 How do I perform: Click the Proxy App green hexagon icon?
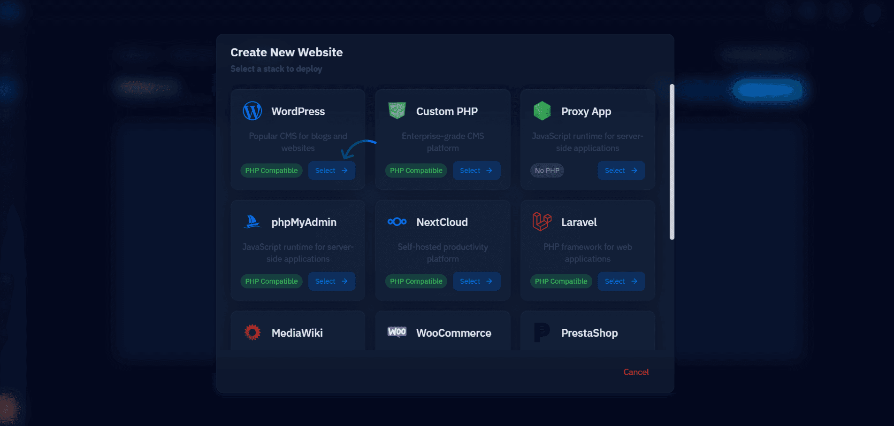click(542, 111)
